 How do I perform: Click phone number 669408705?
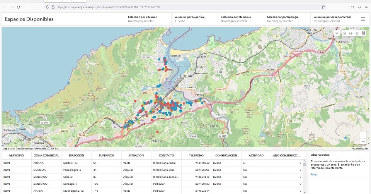pos(202,170)
